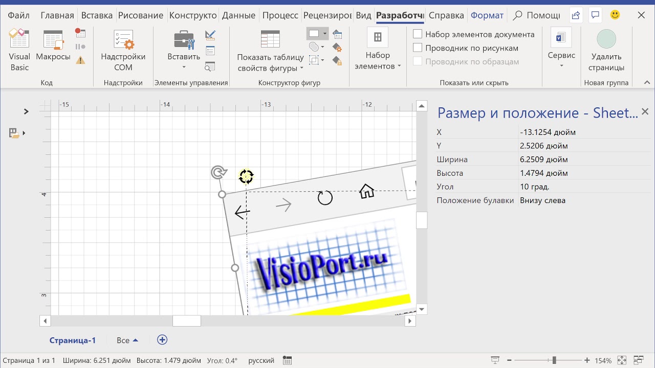Screen dimensions: 655x368
Task: Toggle design mode ruler-pencil icon
Action: point(210,35)
